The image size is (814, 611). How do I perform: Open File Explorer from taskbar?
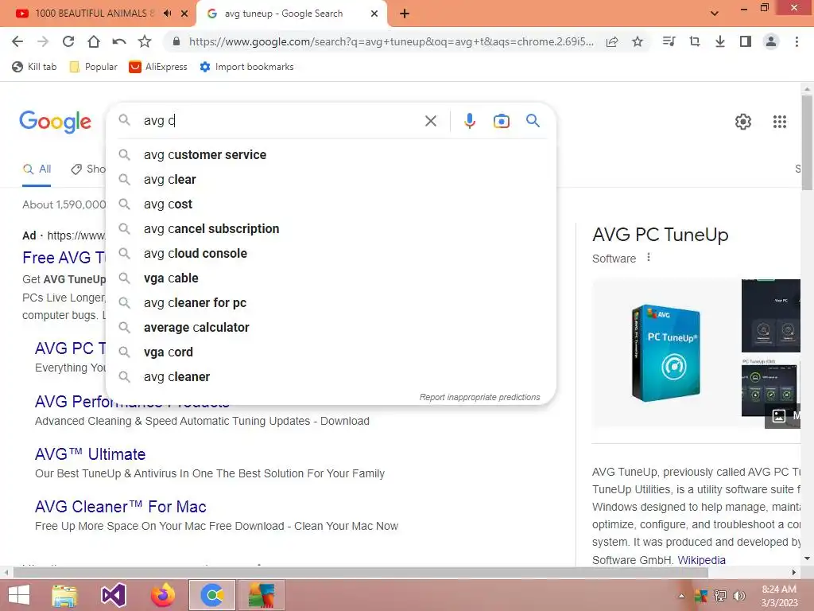coord(64,595)
